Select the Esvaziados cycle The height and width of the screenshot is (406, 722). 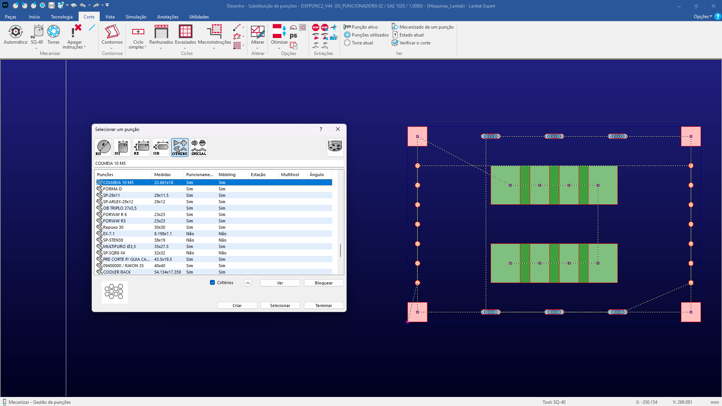(x=185, y=35)
